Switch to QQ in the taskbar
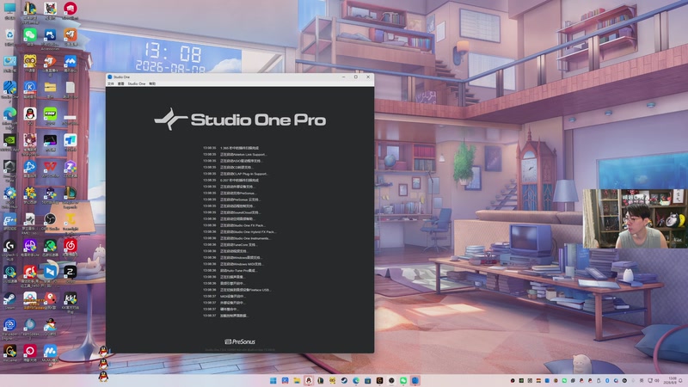688x387 pixels. [x=309, y=380]
